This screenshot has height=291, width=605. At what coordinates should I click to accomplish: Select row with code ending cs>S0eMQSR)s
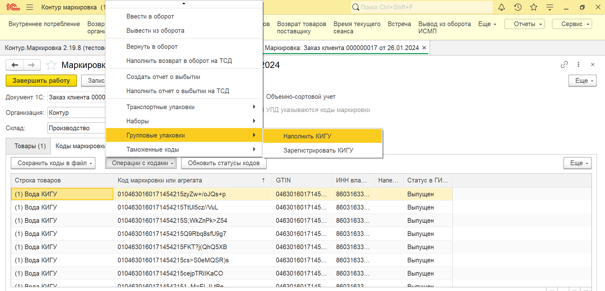click(232, 260)
